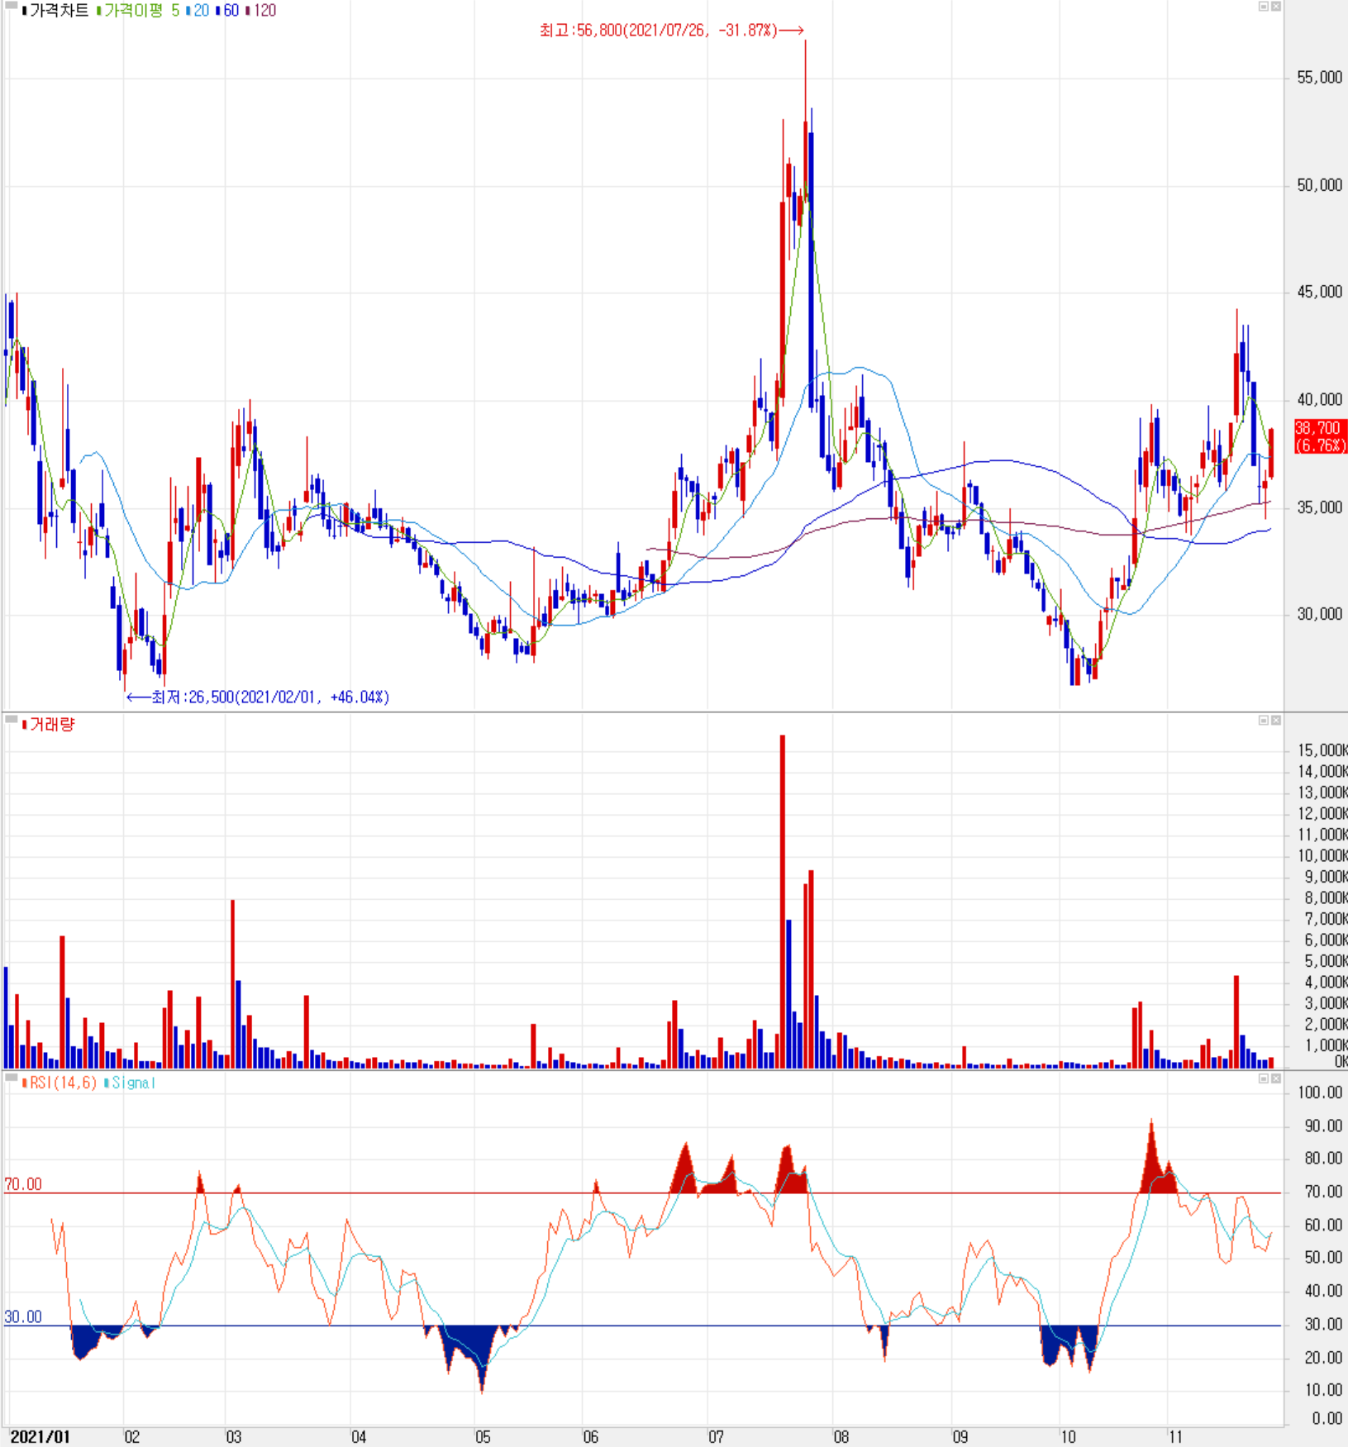Select the Signal legend label
Image resolution: width=1348 pixels, height=1447 pixels.
coord(130,1083)
